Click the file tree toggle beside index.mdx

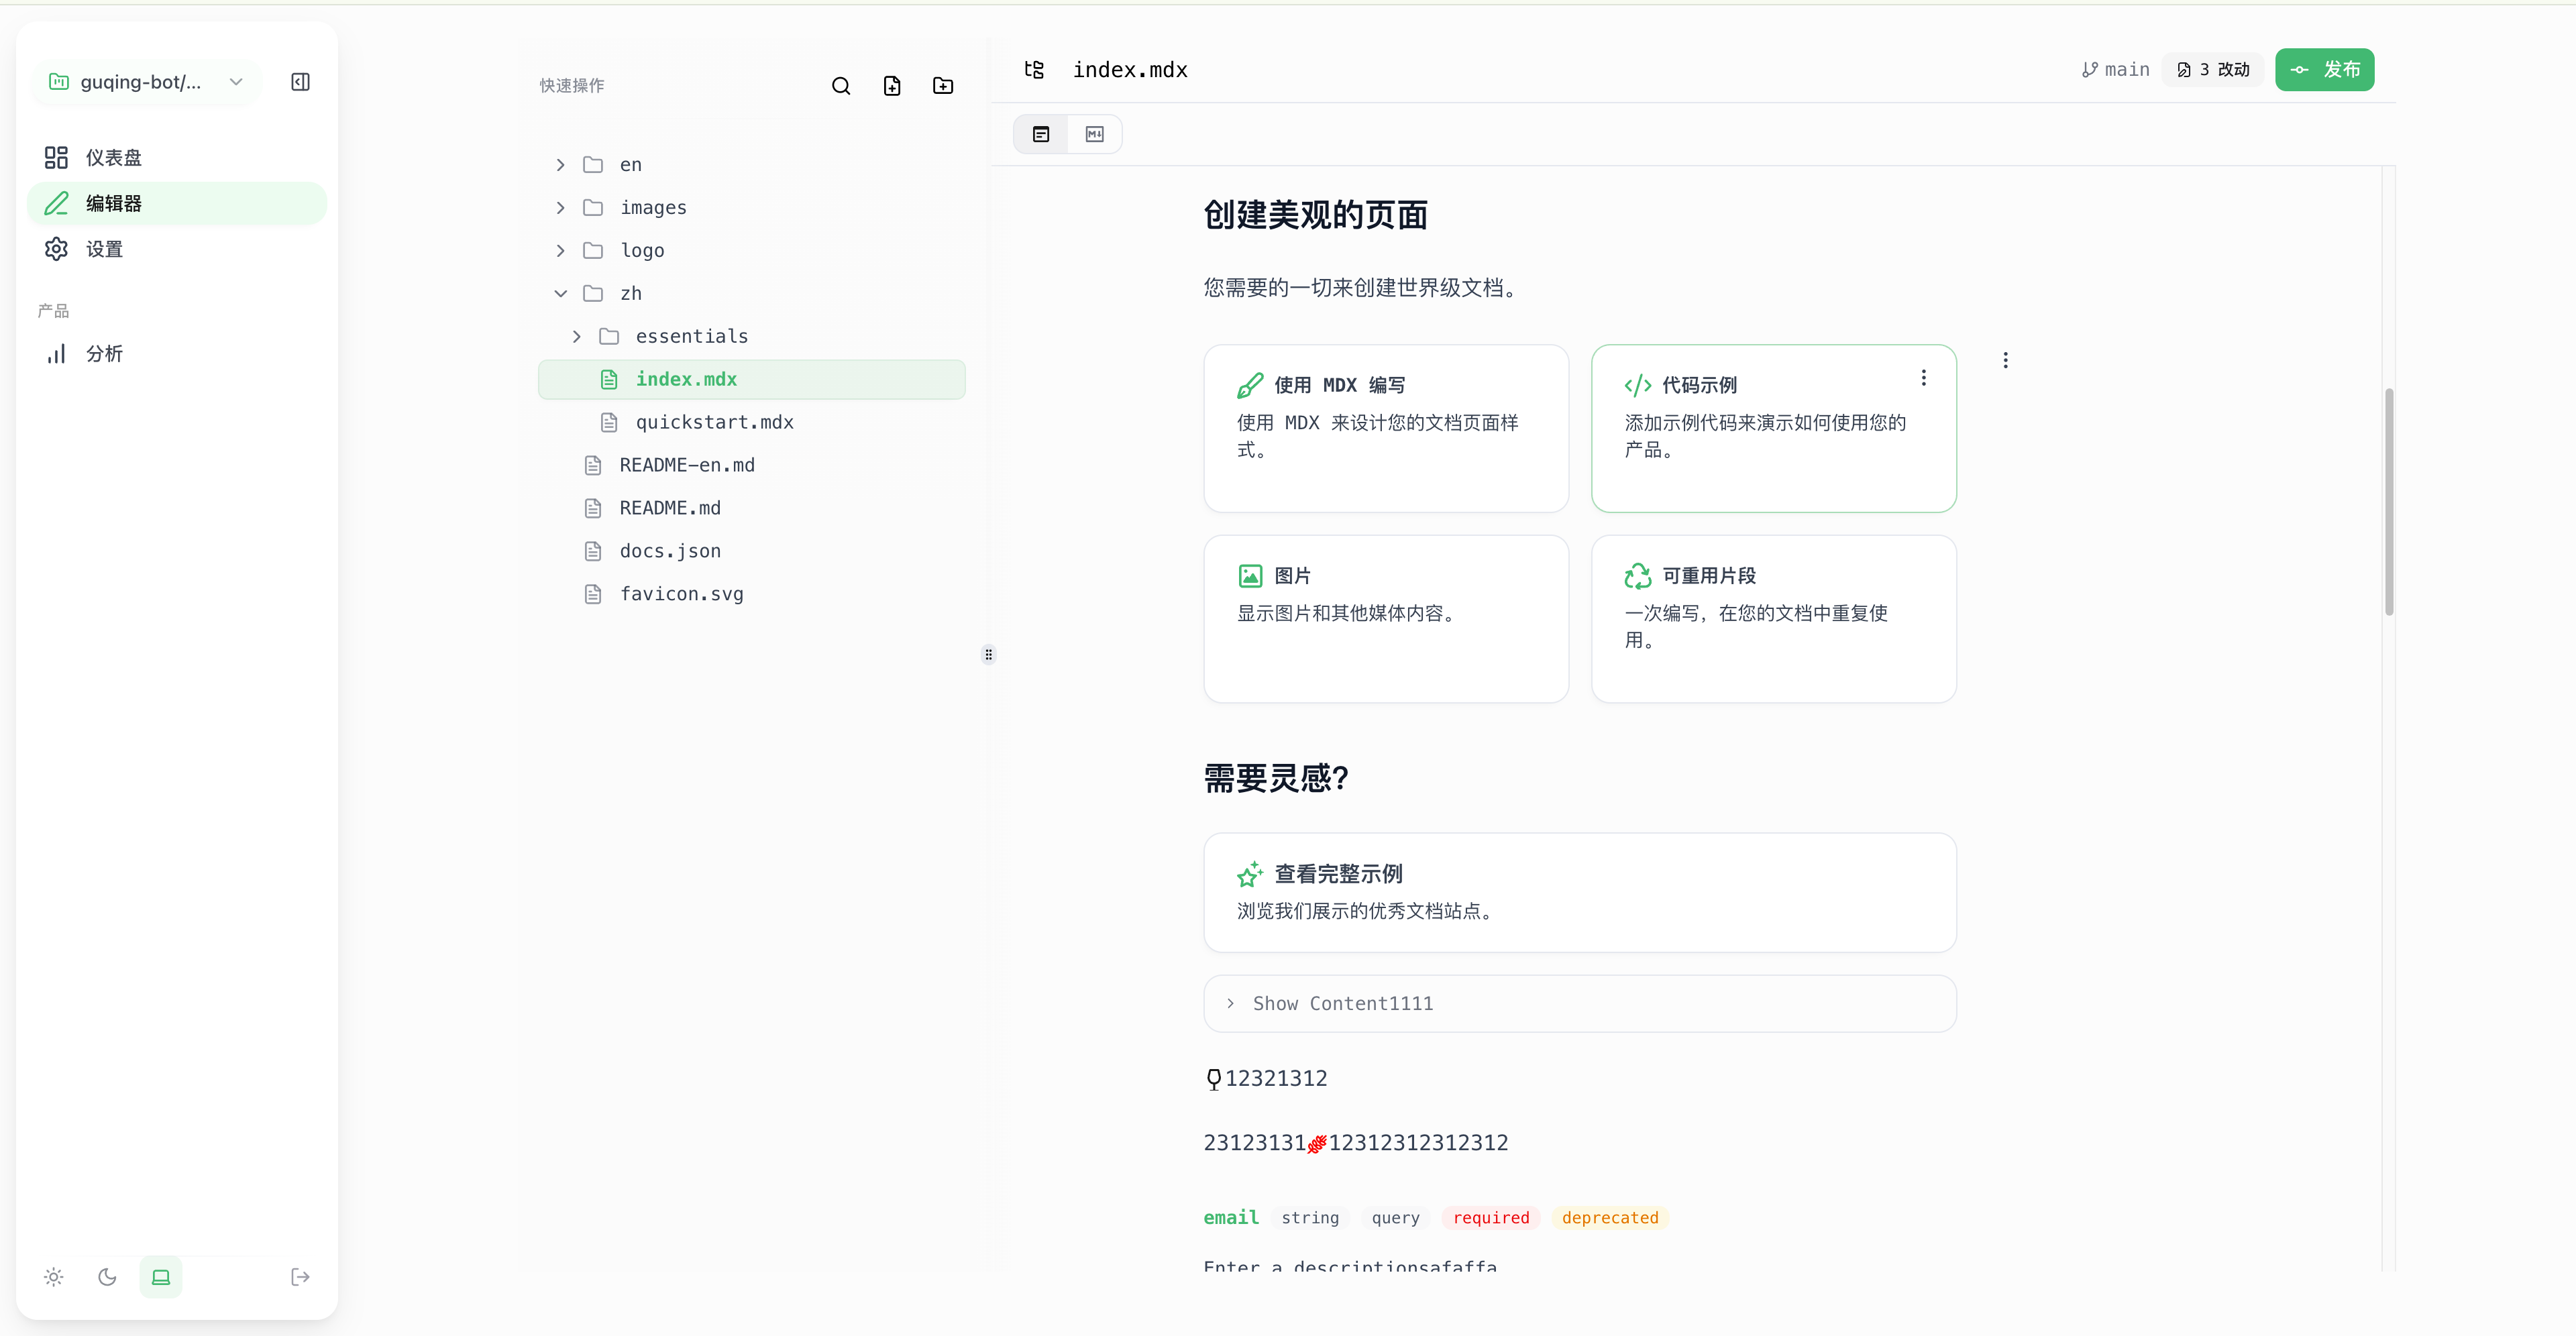[x=1034, y=70]
